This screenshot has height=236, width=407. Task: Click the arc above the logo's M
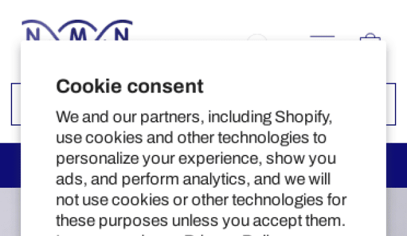(x=78, y=24)
